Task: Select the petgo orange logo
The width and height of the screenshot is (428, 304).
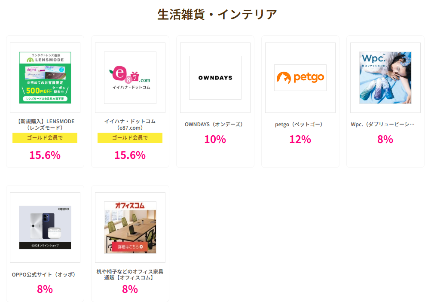Action: (x=300, y=78)
